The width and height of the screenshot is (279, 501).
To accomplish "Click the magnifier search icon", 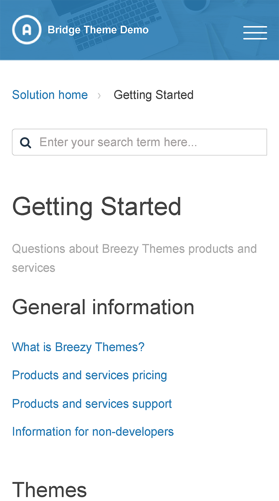I will tap(26, 142).
